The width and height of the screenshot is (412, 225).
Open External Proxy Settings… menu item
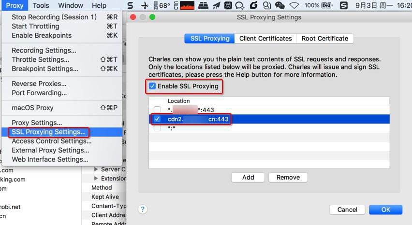click(x=62, y=150)
